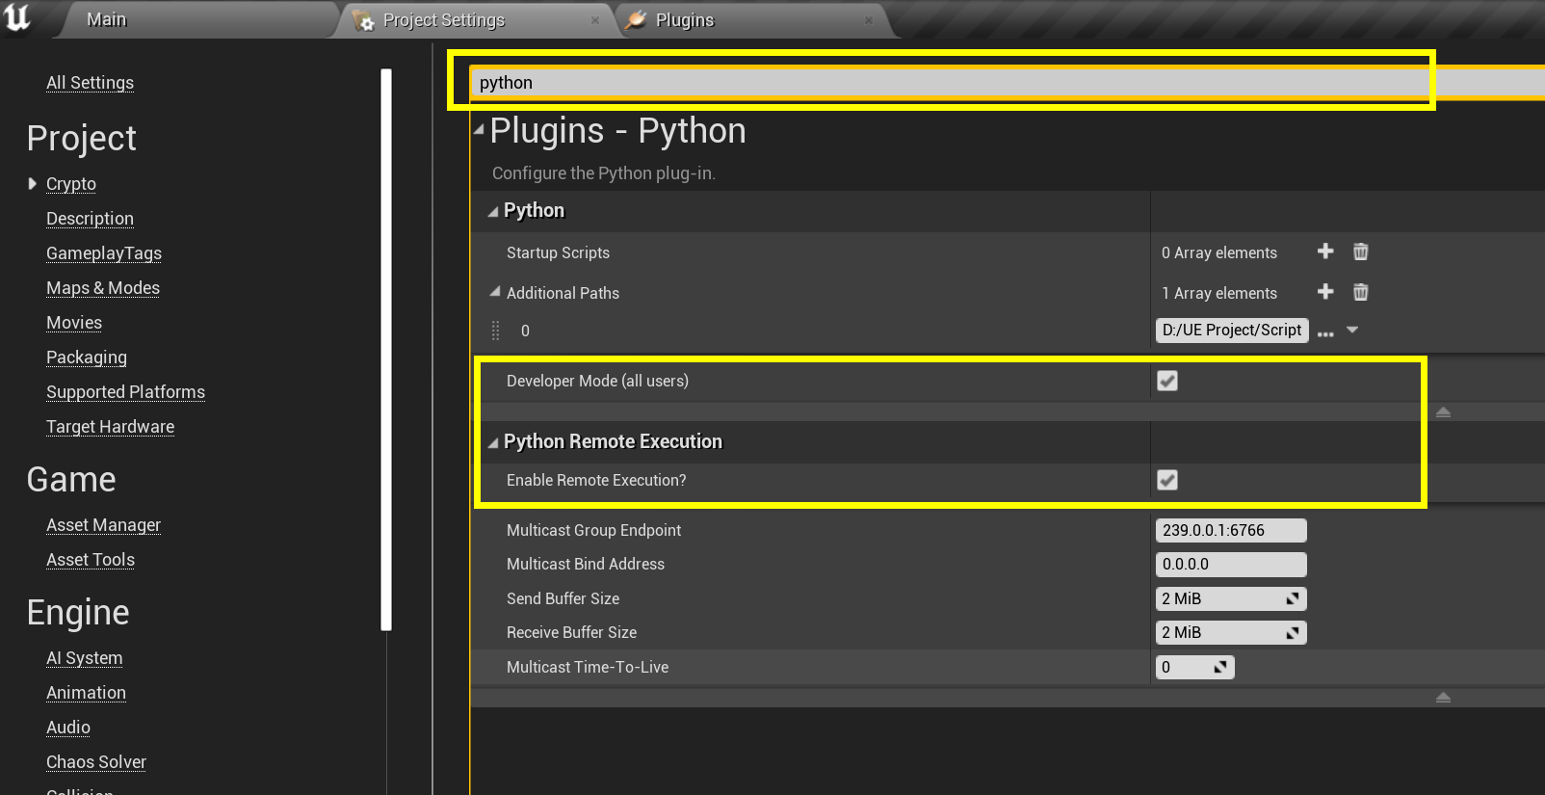Expand the Crypto settings item
The width and height of the screenshot is (1545, 795).
[33, 183]
